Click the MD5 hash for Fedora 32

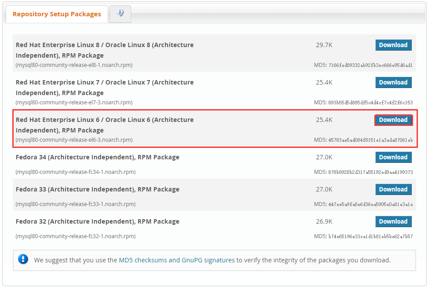[x=370, y=236]
